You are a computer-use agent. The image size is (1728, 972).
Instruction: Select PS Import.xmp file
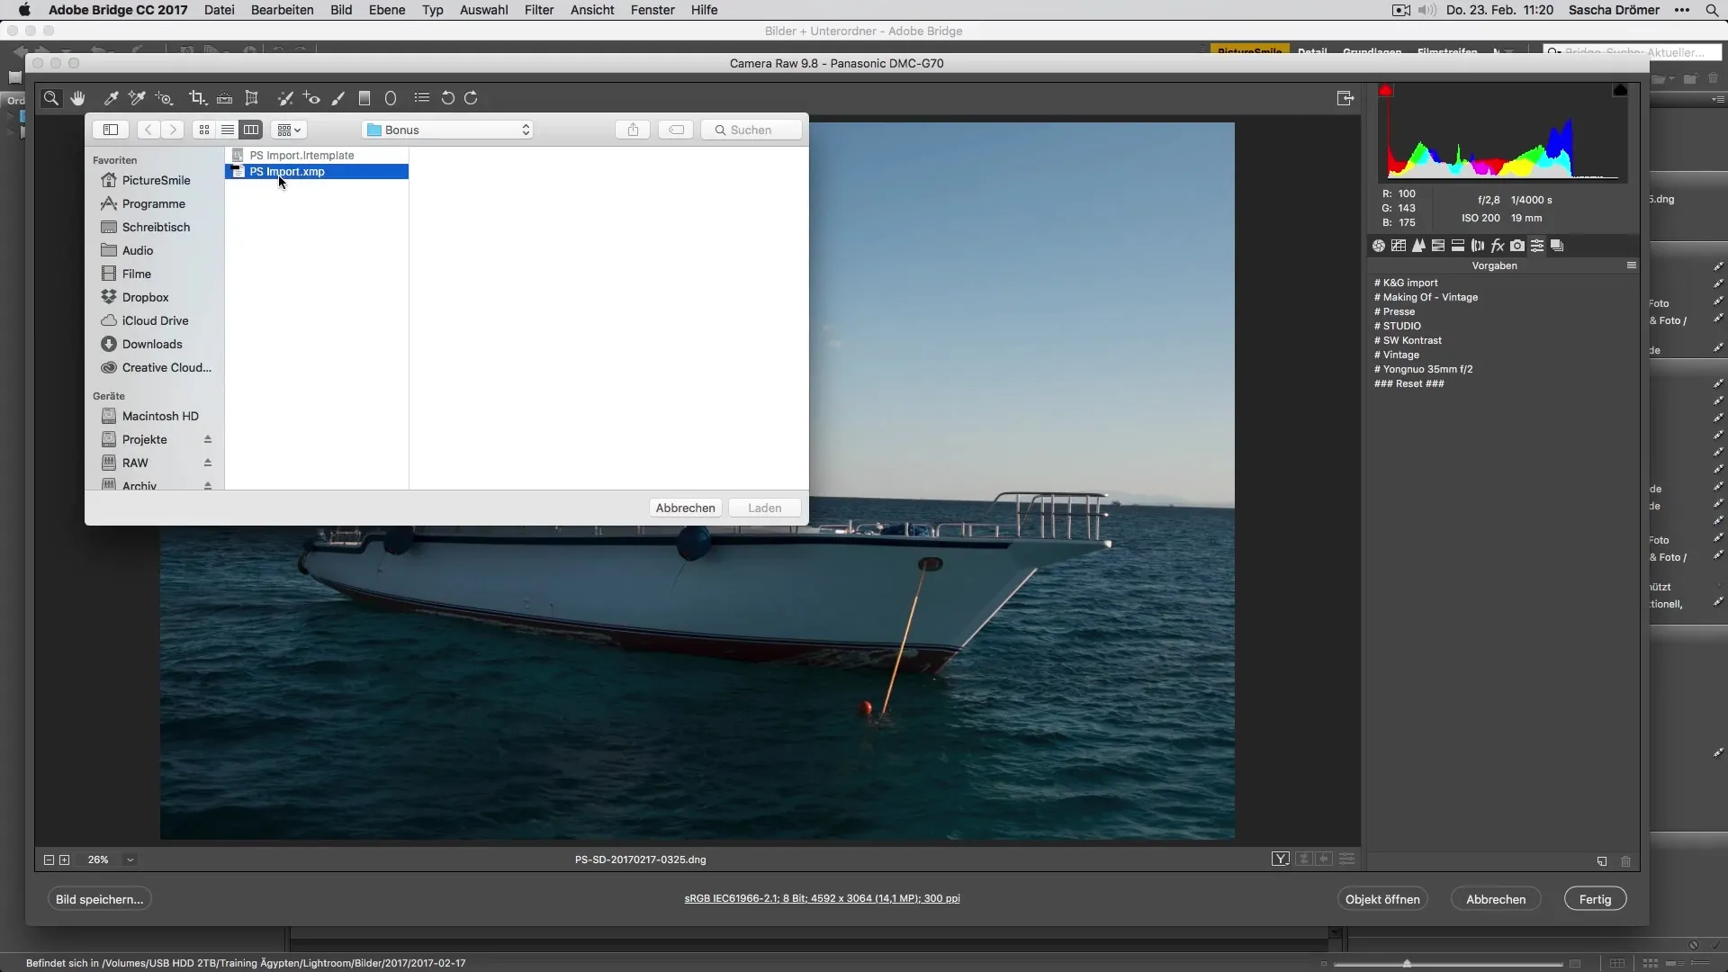(317, 172)
